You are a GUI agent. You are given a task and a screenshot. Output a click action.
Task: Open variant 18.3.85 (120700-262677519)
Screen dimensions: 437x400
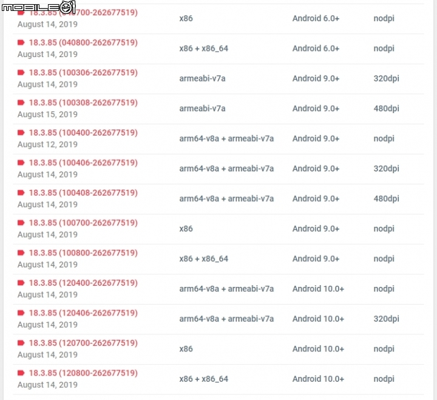pos(83,343)
